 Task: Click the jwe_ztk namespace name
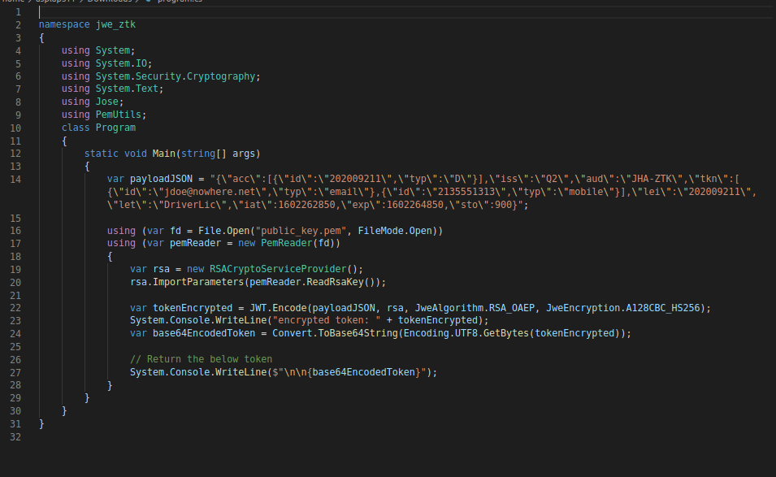pyautogui.click(x=115, y=24)
